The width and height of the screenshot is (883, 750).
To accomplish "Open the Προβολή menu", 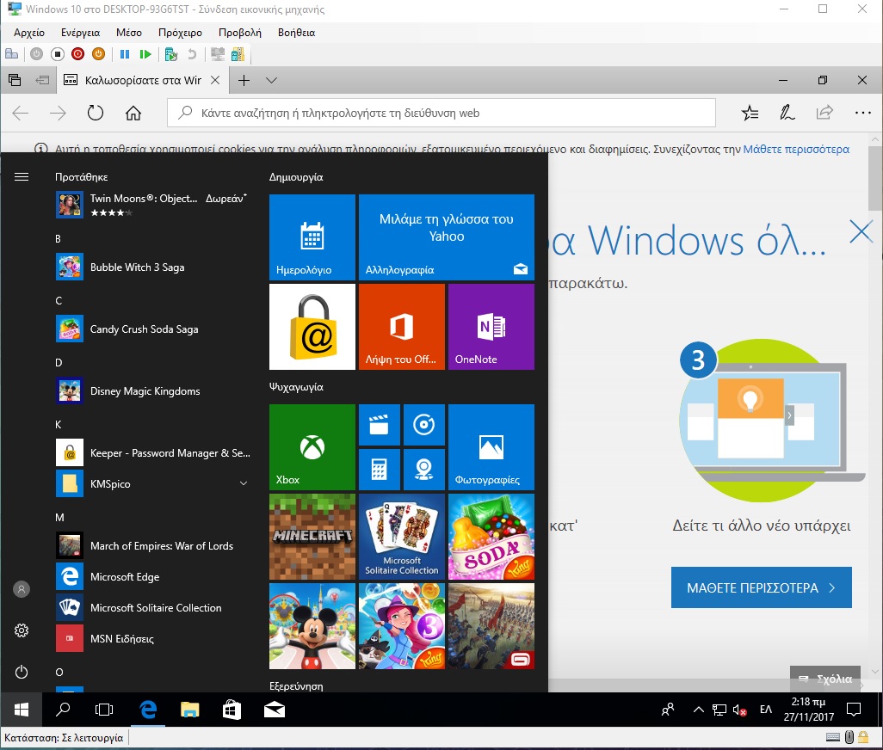I will [x=240, y=33].
